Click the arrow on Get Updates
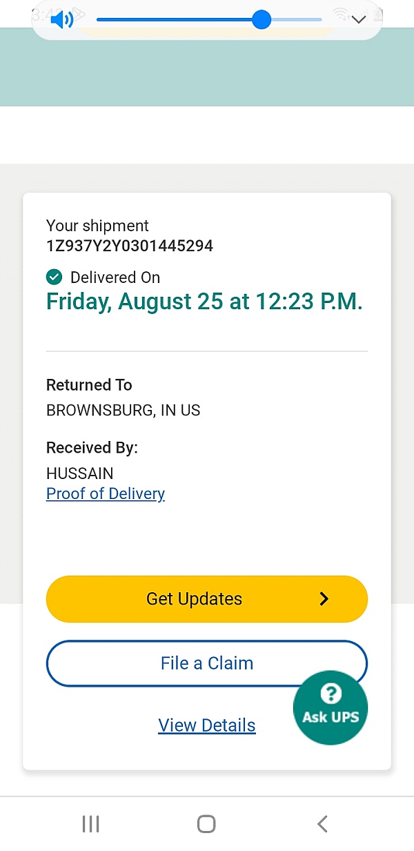Viewport: 414px width, 851px height. coord(324,599)
